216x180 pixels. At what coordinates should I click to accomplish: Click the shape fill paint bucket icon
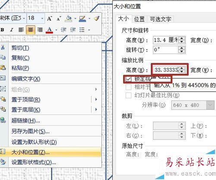click(x=68, y=19)
